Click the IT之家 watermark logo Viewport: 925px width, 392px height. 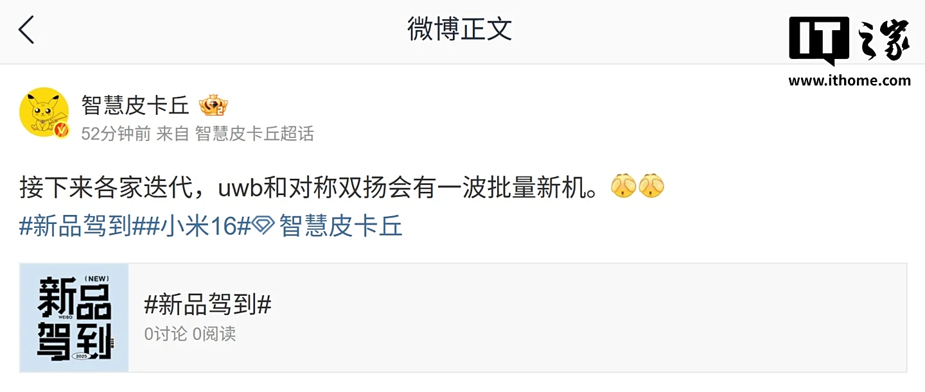849,40
